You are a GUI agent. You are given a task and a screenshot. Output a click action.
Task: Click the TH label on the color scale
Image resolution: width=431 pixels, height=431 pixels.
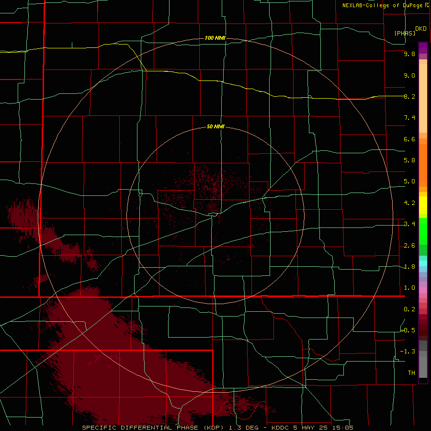pos(411,373)
